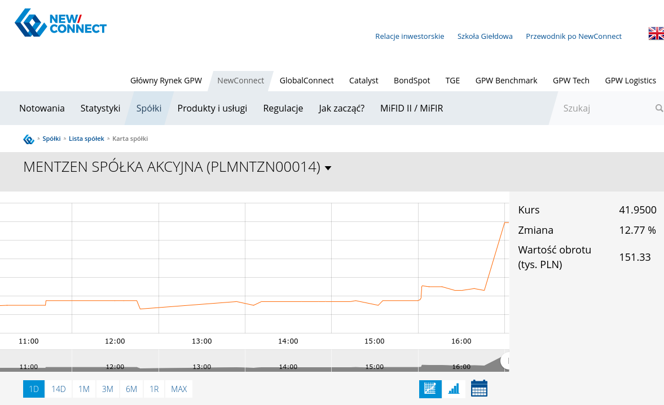Select the 14D chart range
The image size is (664, 405).
(59, 389)
